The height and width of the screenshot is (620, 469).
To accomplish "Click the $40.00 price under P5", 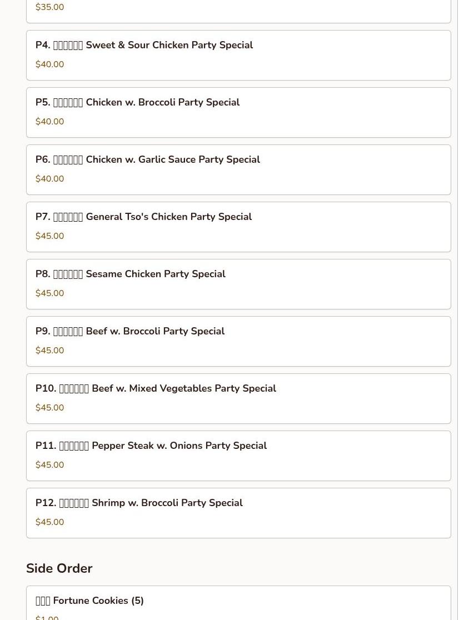I will pos(49,122).
